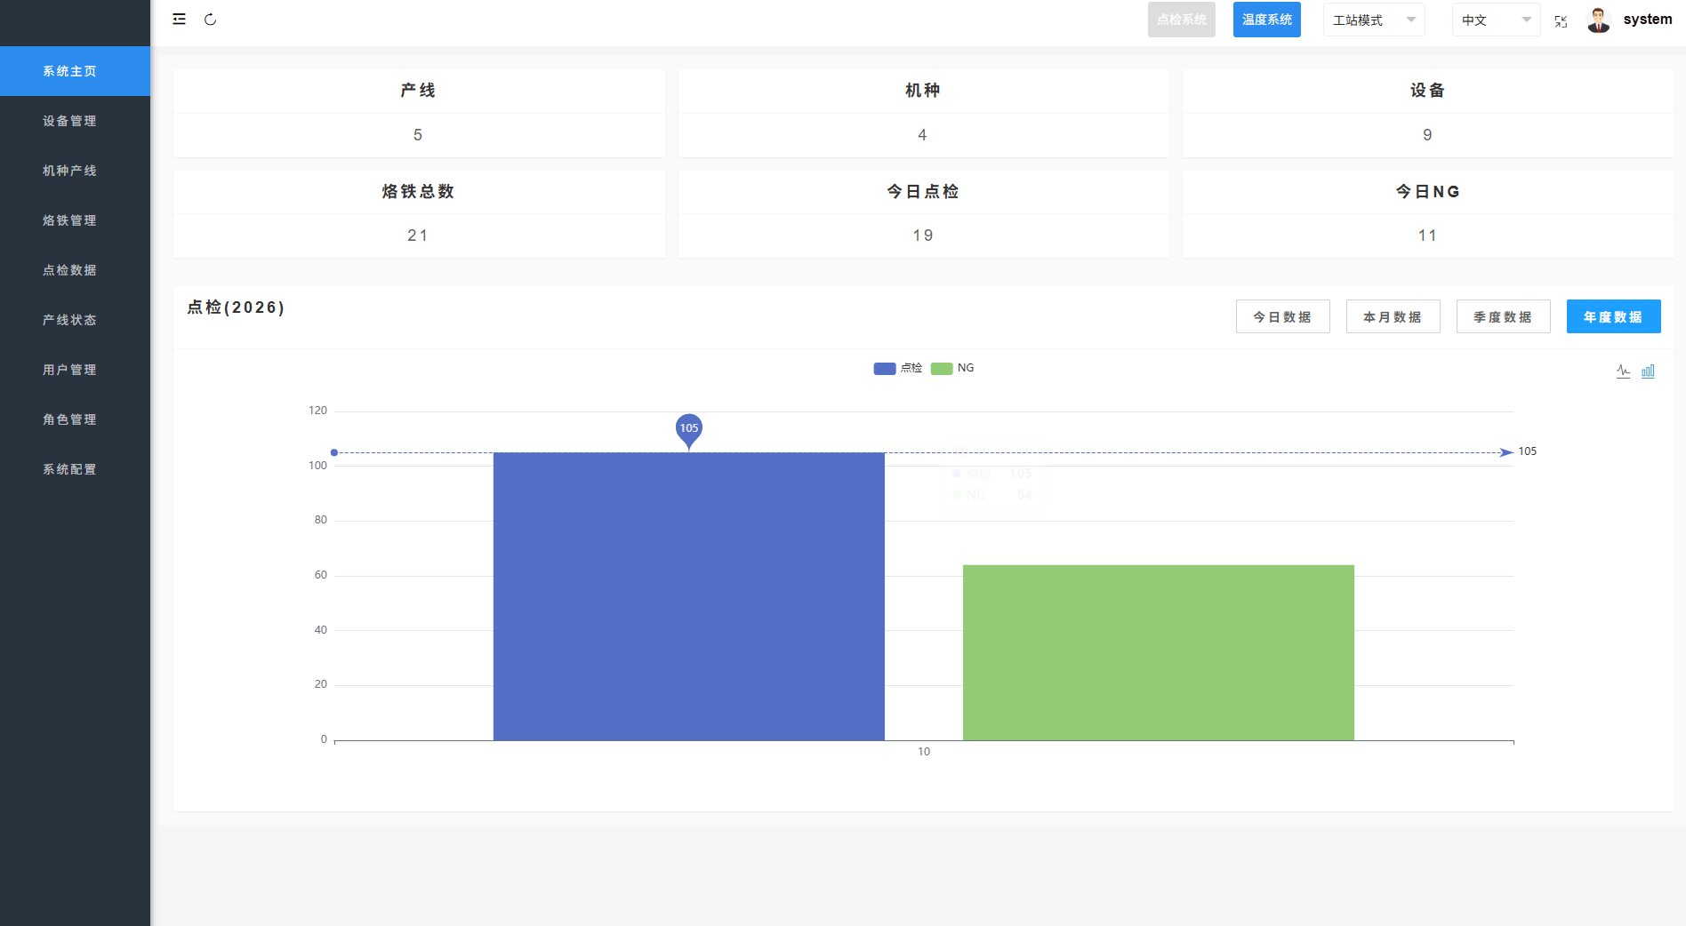Show 今日数据 in the chart
Viewport: 1686px width, 926px height.
point(1283,316)
